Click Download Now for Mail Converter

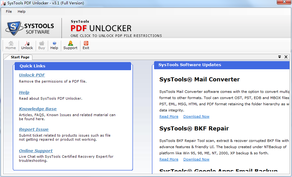click(196, 116)
